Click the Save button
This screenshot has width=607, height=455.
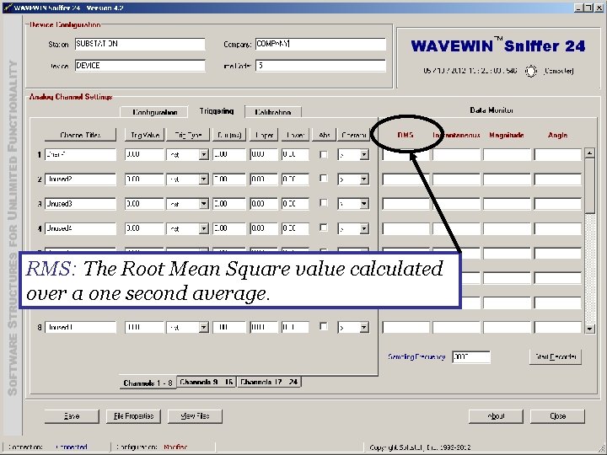pos(72,416)
